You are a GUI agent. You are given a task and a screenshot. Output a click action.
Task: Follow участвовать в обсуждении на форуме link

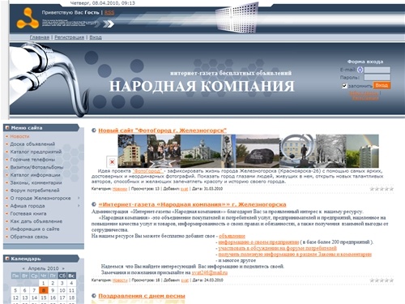tap(277, 248)
